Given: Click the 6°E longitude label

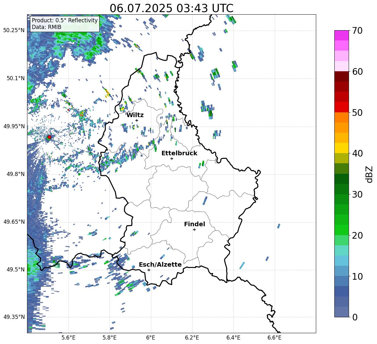Looking at the screenshot, I should tap(151, 338).
